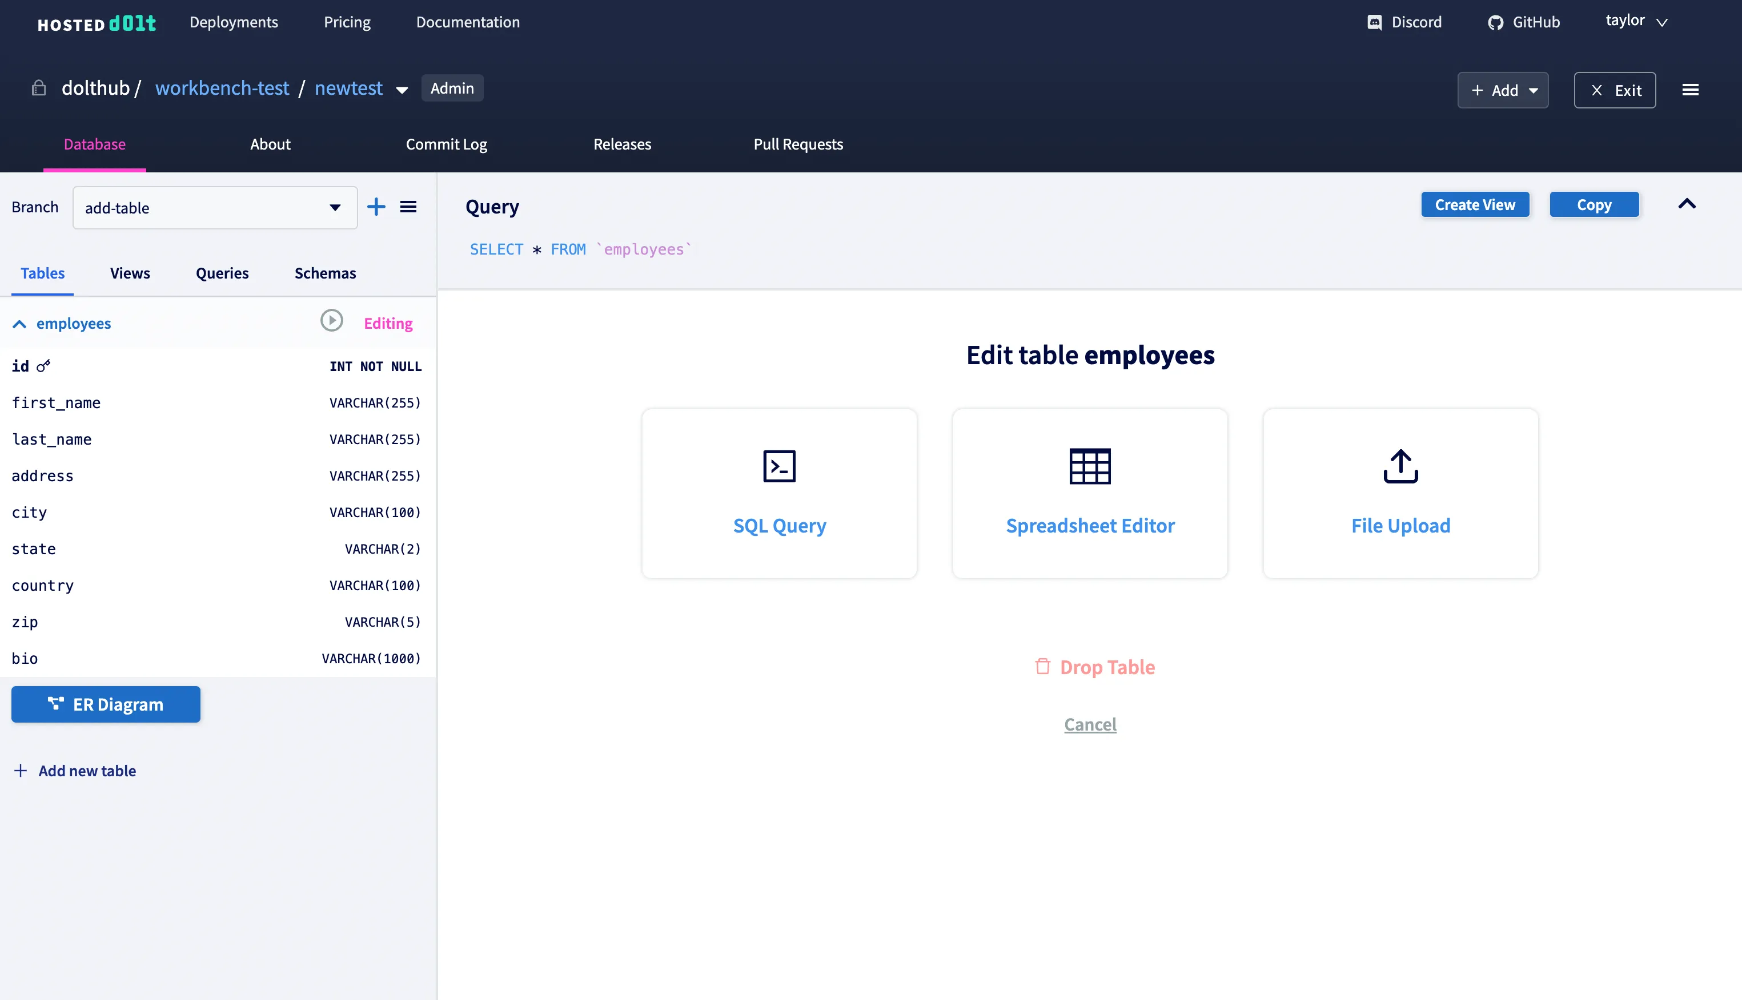Click the plus icon to create new branch
This screenshot has width=1742, height=1000.
(x=376, y=207)
